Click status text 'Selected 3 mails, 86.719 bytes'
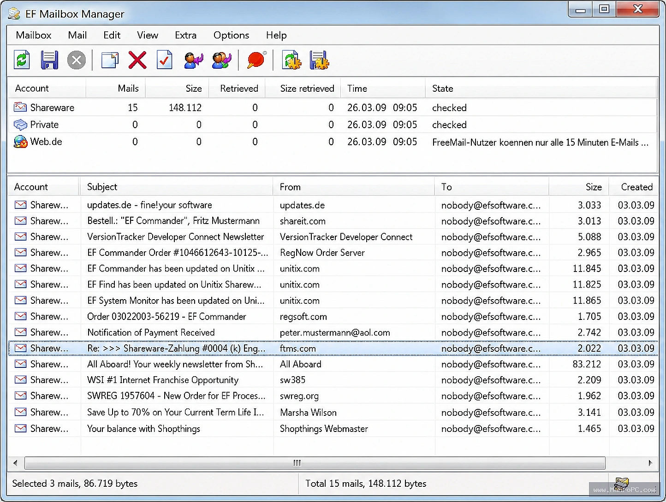Viewport: 666px width, 502px height. [75, 483]
